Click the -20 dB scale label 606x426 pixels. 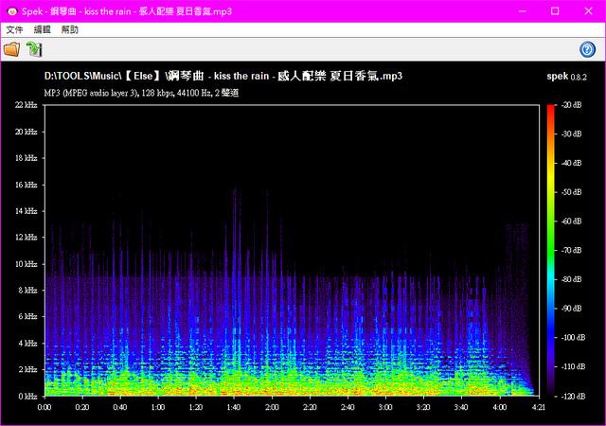pyautogui.click(x=571, y=105)
